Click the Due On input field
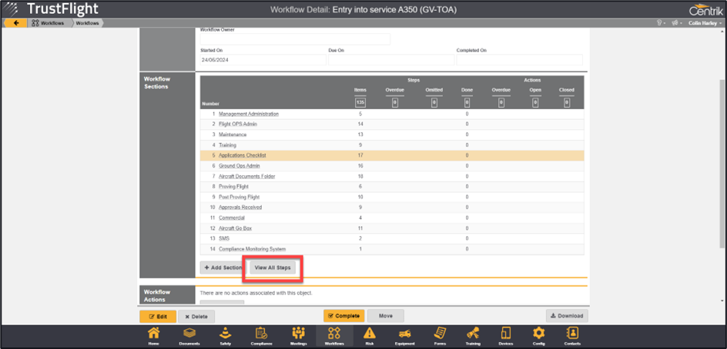The width and height of the screenshot is (727, 349). (390, 60)
